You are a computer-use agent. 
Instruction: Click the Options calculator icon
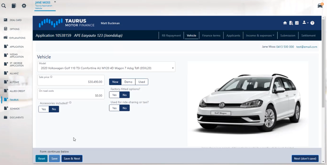5,29
